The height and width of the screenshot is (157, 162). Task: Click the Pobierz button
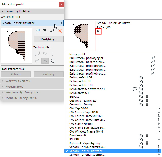click(x=16, y=74)
